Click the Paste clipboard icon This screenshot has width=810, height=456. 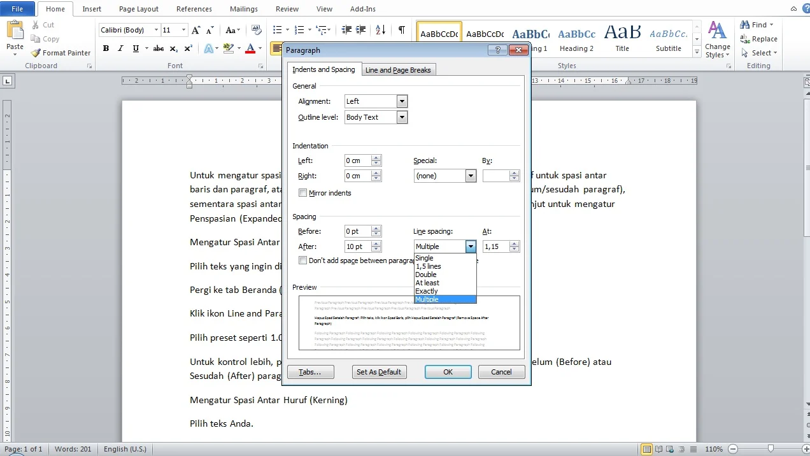click(15, 31)
